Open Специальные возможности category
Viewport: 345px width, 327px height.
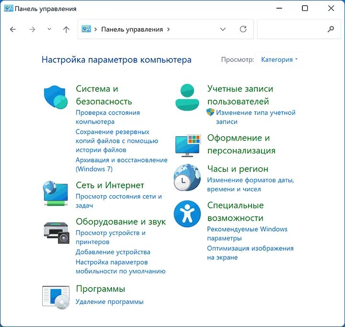pyautogui.click(x=235, y=211)
